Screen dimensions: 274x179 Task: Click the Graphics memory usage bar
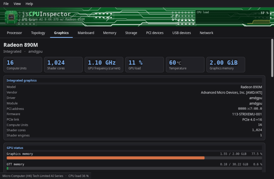click(134, 158)
